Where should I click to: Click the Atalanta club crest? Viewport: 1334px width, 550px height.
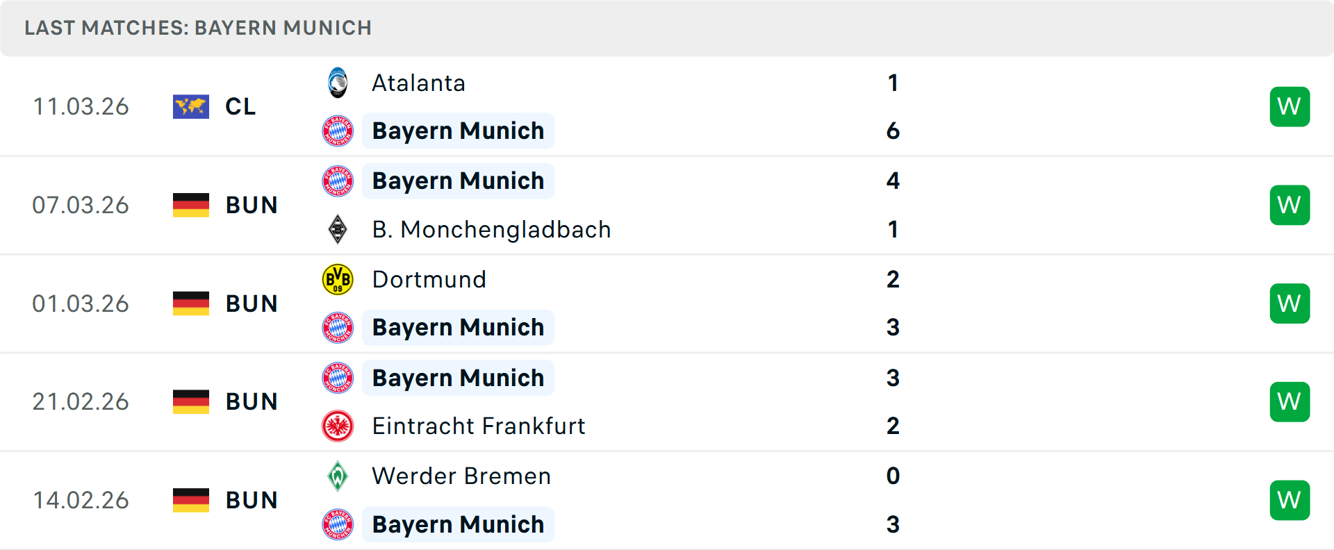pos(338,83)
